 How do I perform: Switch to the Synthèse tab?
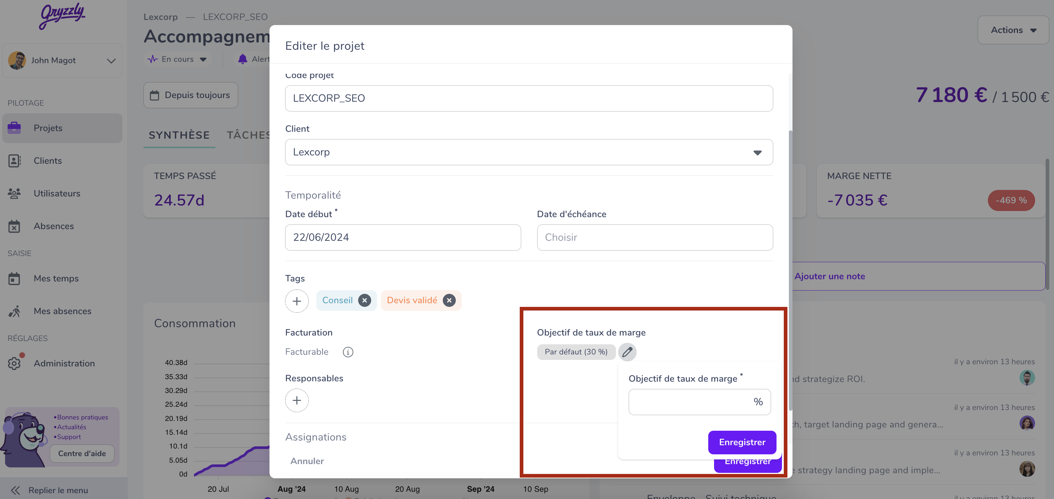point(179,135)
